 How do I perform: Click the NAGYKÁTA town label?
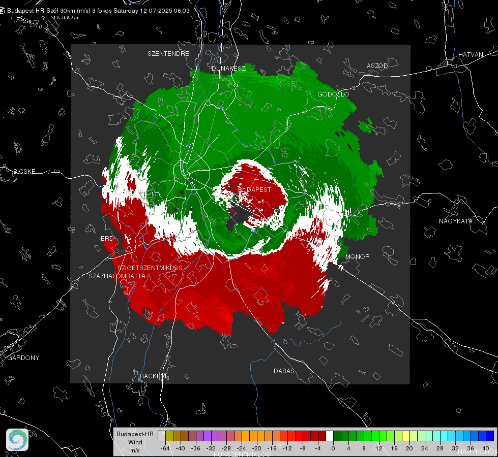tap(455, 221)
